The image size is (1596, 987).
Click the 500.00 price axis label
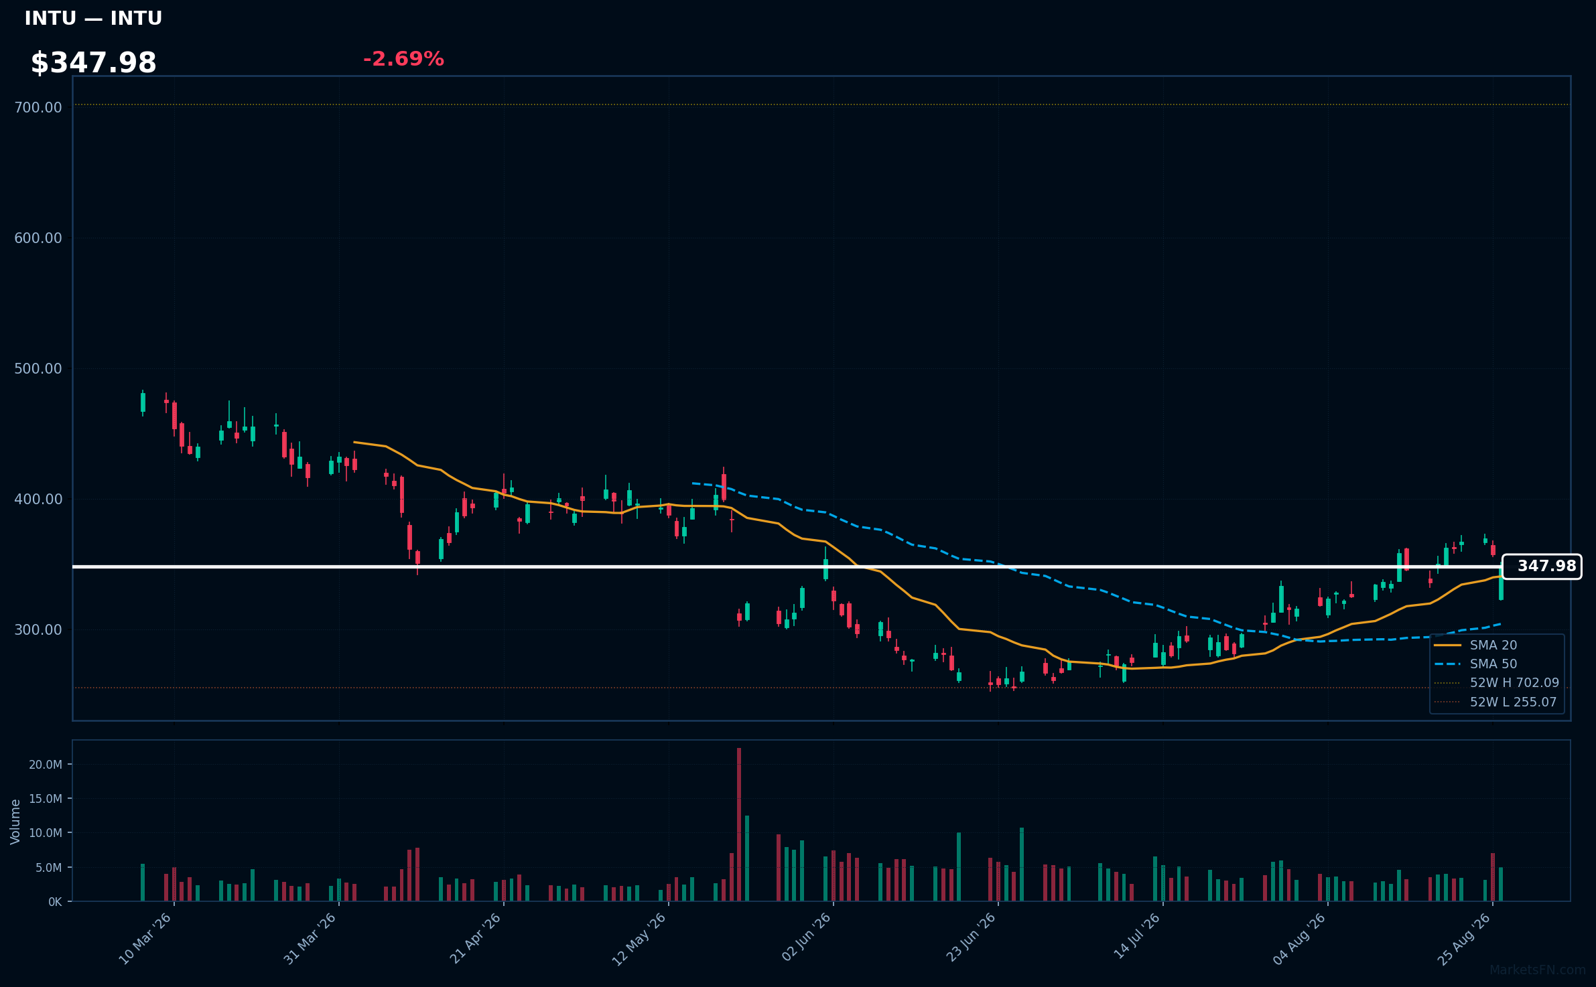coord(38,369)
